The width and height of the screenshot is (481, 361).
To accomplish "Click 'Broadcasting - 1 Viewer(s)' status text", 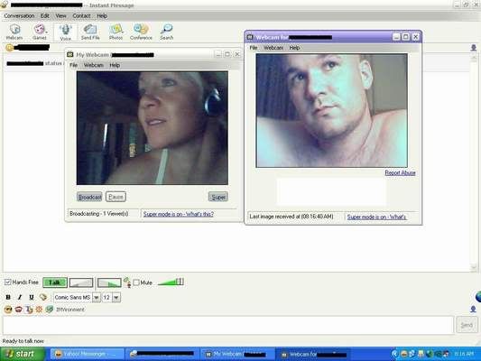I will [98, 214].
